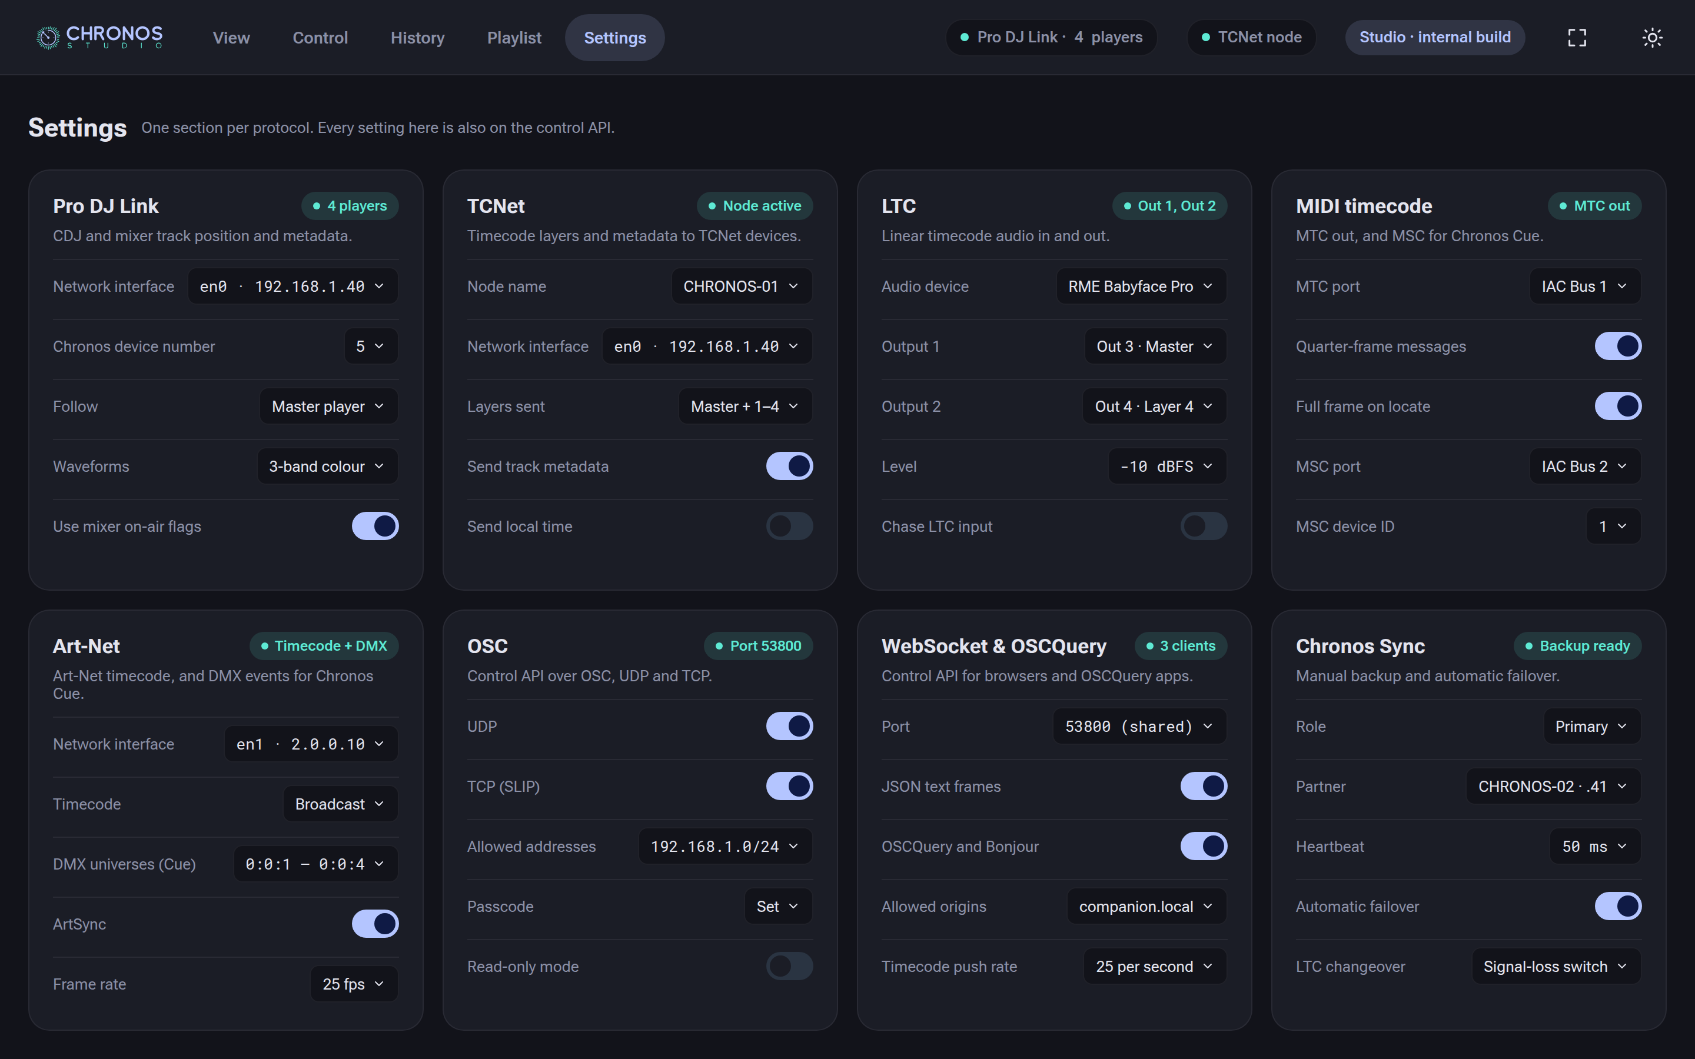
Task: Open Allowed addresses 192.168.1.0/24 dropdown
Action: (726, 846)
